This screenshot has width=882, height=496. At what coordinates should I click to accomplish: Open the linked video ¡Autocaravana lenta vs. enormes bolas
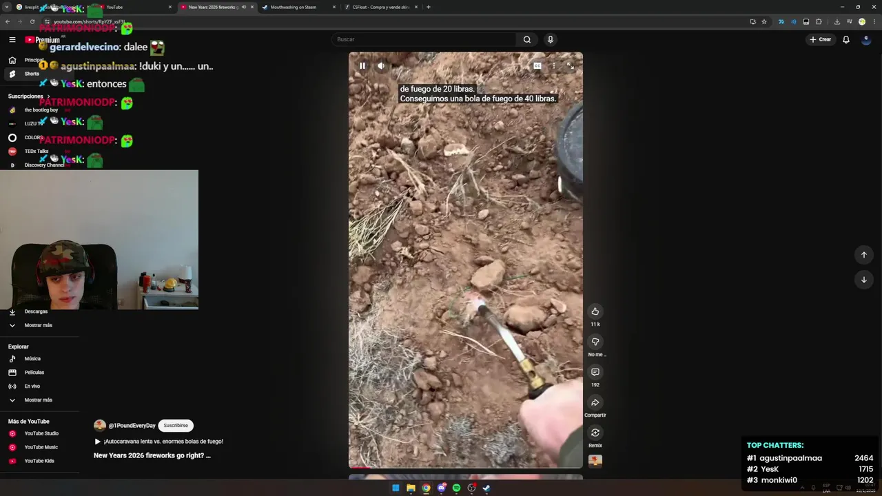pos(158,442)
